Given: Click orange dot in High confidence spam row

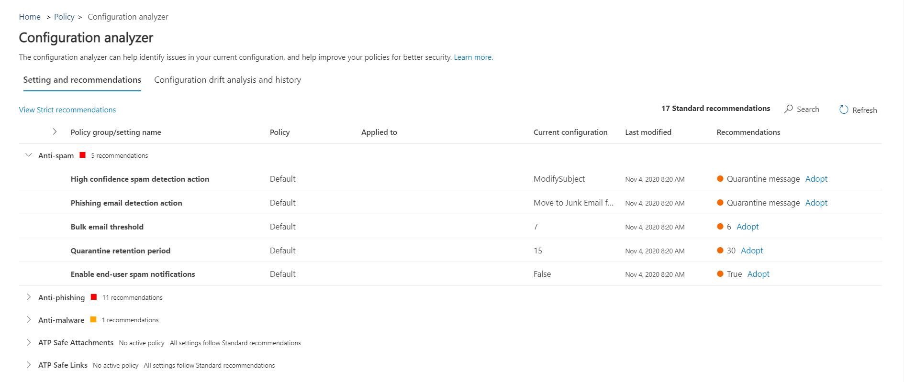Looking at the screenshot, I should [x=720, y=179].
